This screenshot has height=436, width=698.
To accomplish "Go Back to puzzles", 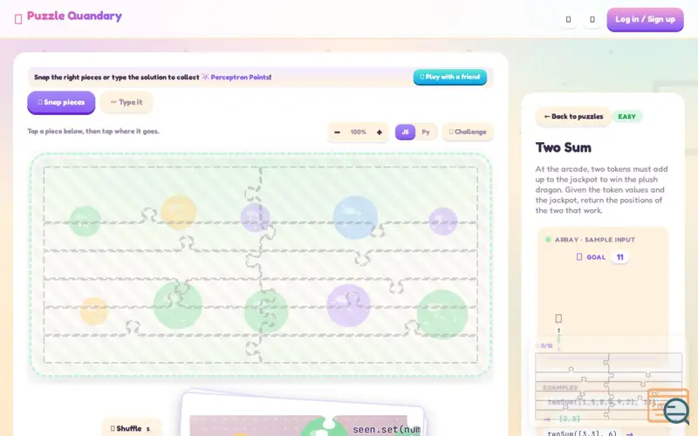I will [x=573, y=117].
